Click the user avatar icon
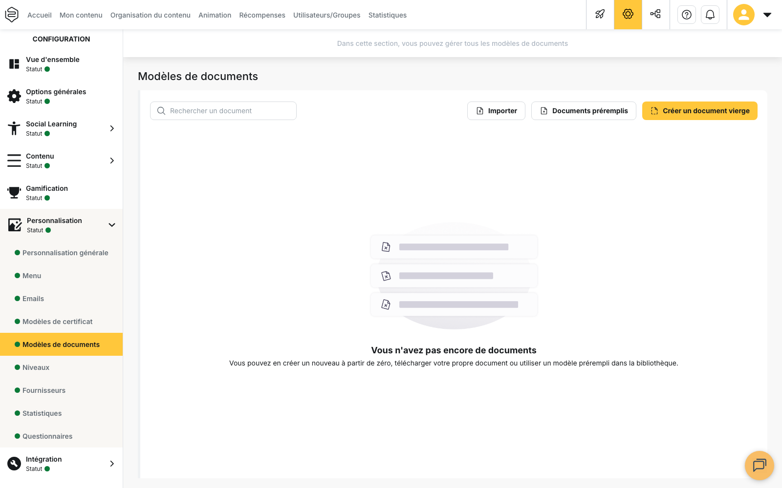This screenshot has height=488, width=782. pyautogui.click(x=744, y=15)
